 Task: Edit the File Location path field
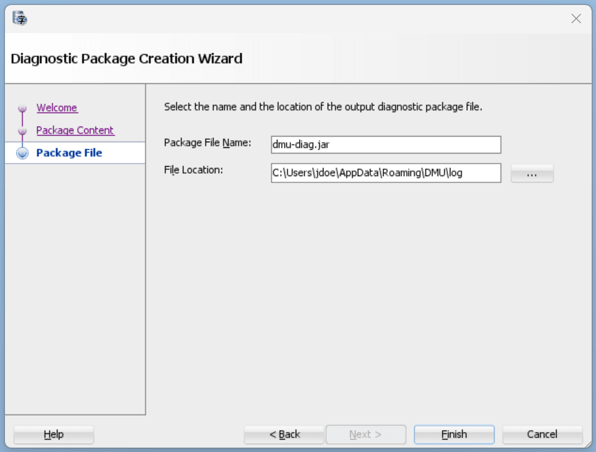pyautogui.click(x=386, y=173)
